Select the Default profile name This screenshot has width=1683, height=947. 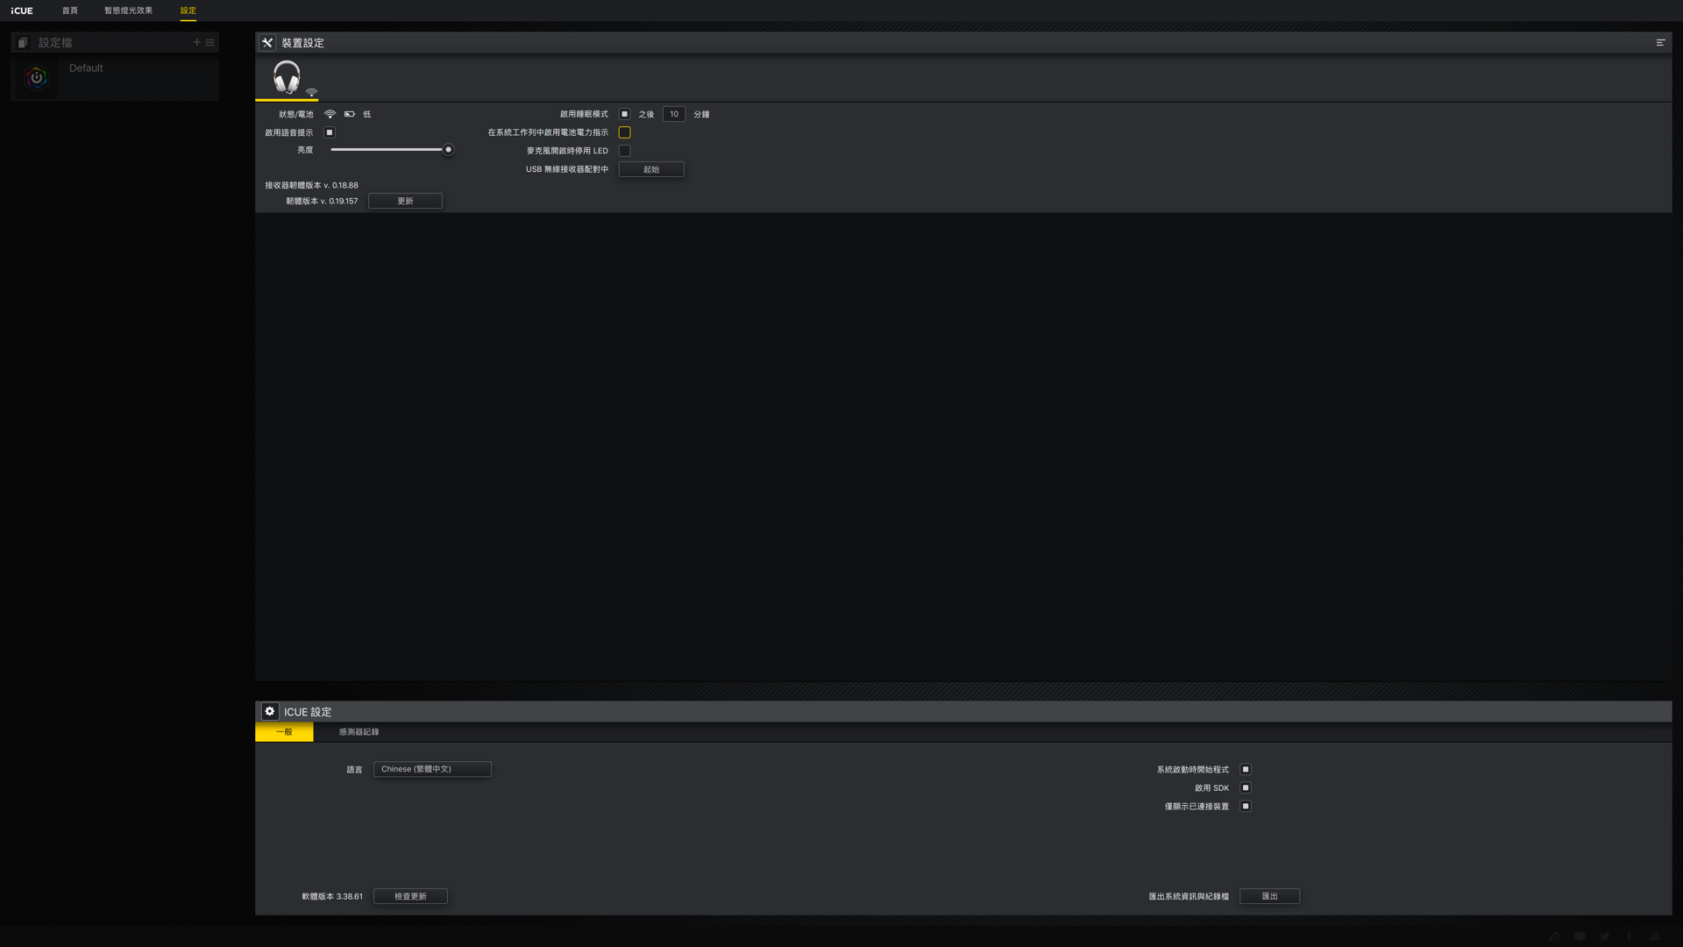[86, 68]
